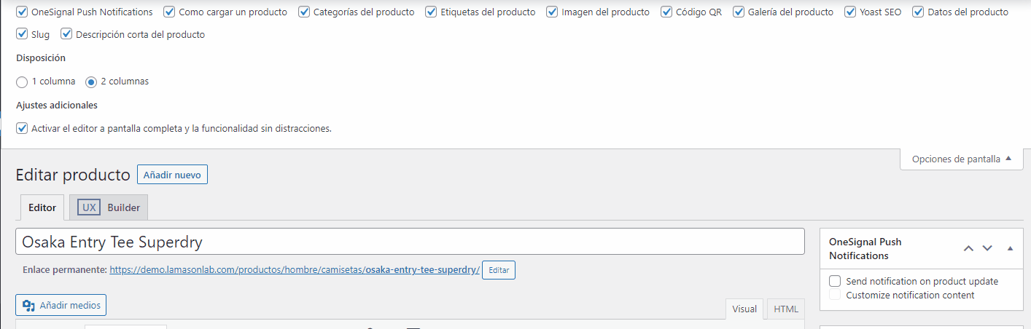The height and width of the screenshot is (329, 1031).
Task: Enable Send notification on product update
Action: (835, 281)
